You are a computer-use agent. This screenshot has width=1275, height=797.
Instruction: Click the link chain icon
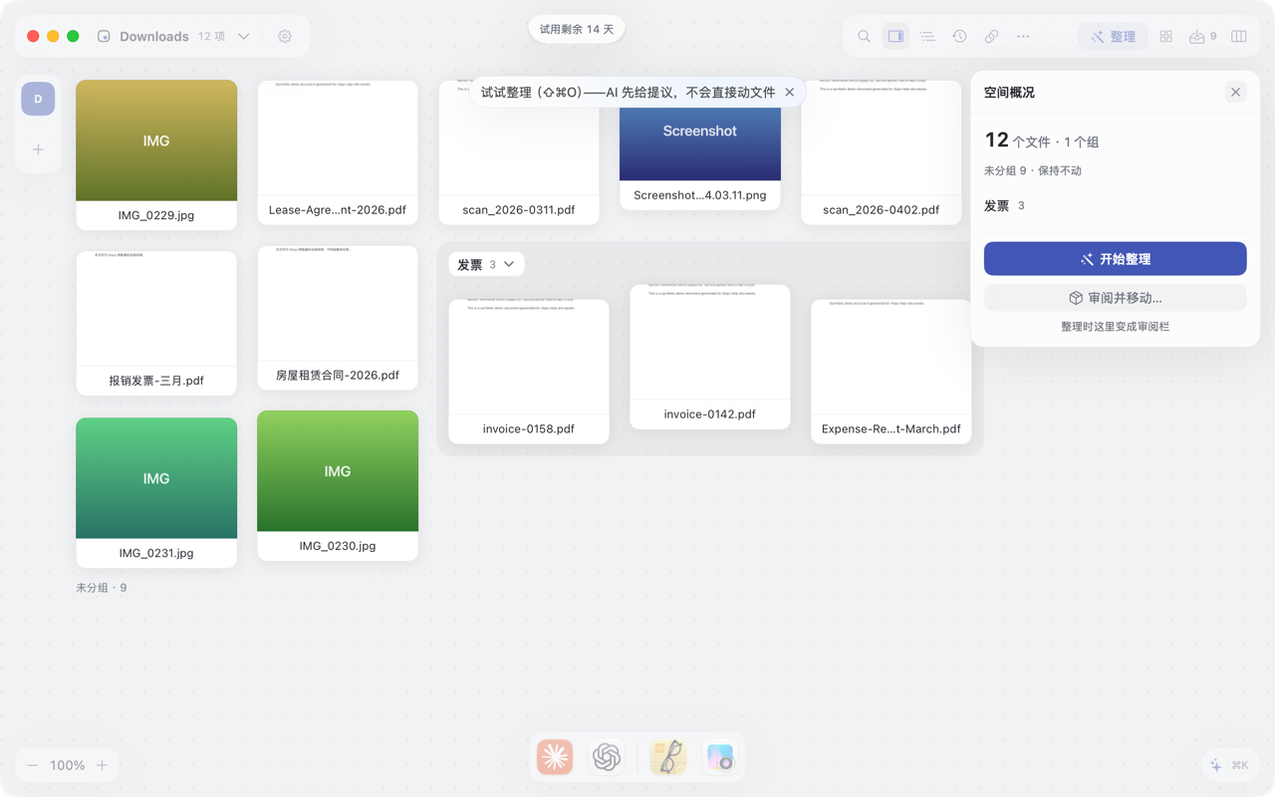991,36
